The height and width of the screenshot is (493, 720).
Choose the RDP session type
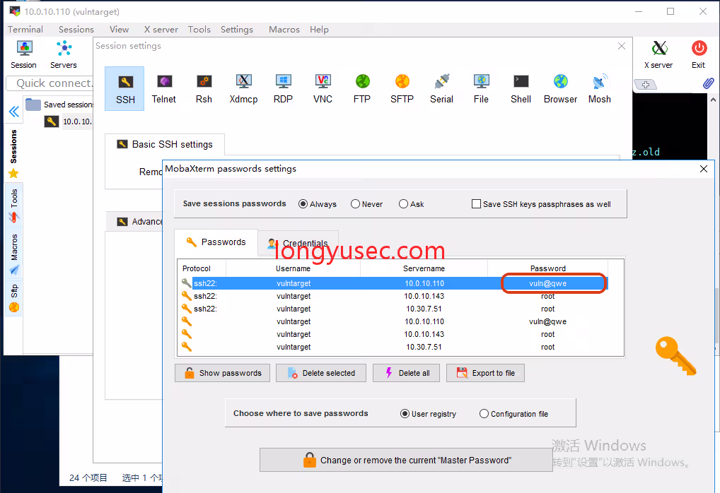pyautogui.click(x=283, y=89)
